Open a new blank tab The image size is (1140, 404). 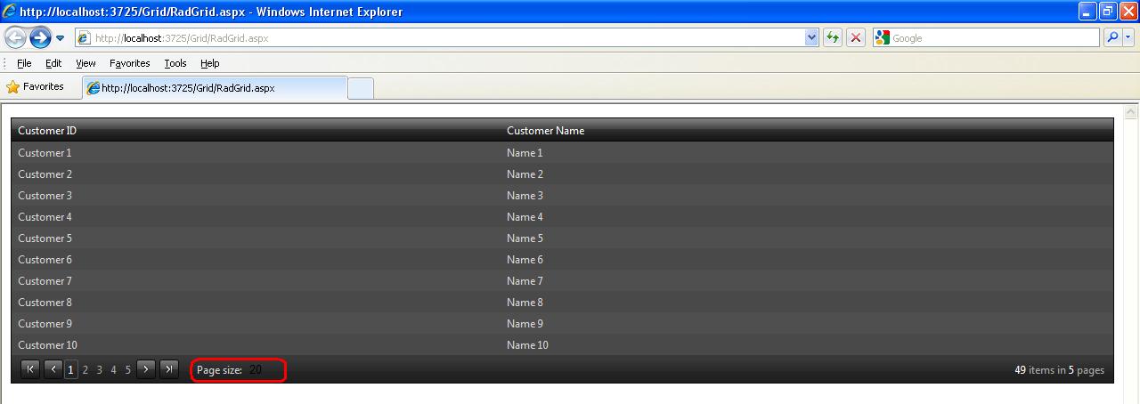pyautogui.click(x=361, y=89)
